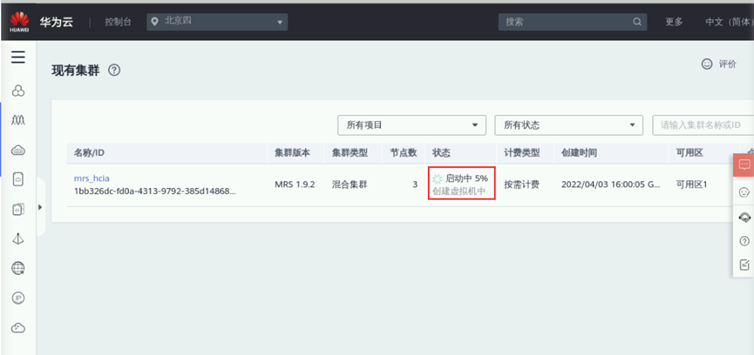Click the 按需计费 billing cell
The height and width of the screenshot is (355, 754).
tap(522, 184)
